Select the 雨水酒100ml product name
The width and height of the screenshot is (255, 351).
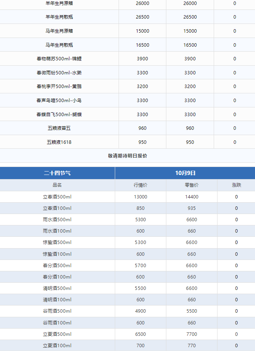click(57, 231)
